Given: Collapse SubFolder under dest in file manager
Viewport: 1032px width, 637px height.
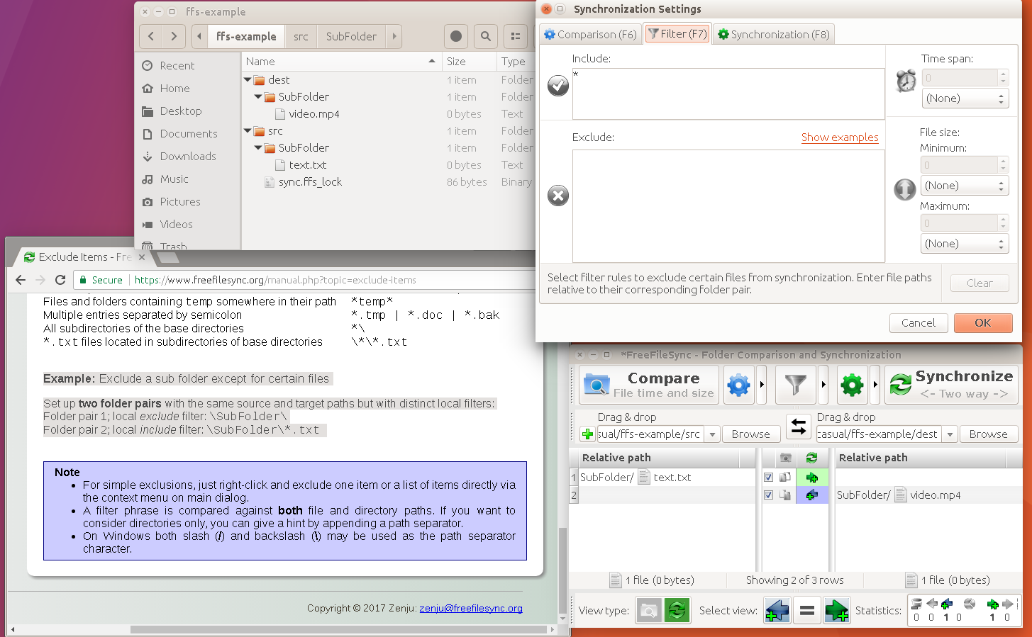Looking at the screenshot, I should (258, 97).
